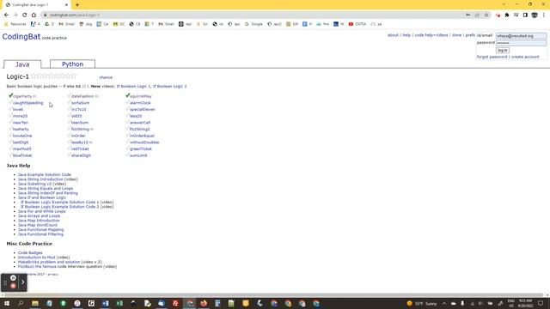550x309 pixels.
Task: Open the notifications center icon
Action: click(541, 303)
